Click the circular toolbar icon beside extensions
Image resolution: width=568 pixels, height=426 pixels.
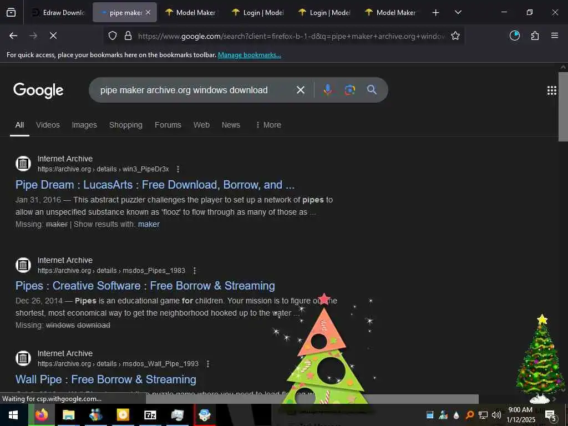[515, 35]
